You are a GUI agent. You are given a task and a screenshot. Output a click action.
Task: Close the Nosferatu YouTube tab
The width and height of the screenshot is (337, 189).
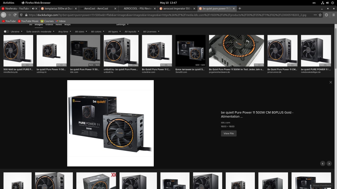(x=37, y=9)
